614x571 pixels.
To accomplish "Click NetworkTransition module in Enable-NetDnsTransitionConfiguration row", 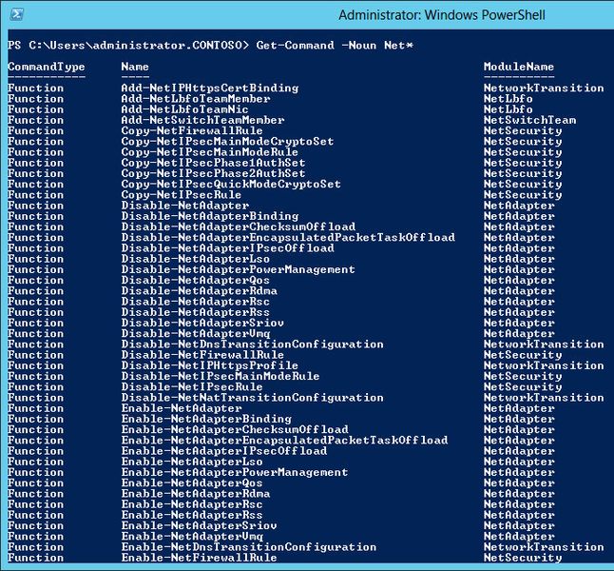I will pos(544,546).
